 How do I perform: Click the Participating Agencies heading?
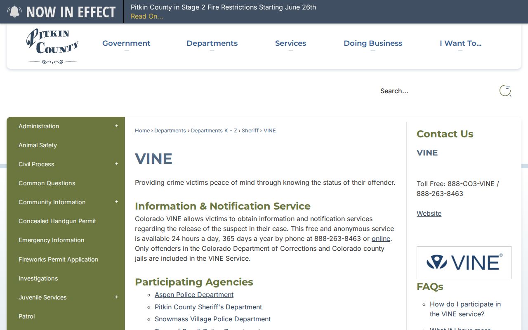(x=194, y=282)
